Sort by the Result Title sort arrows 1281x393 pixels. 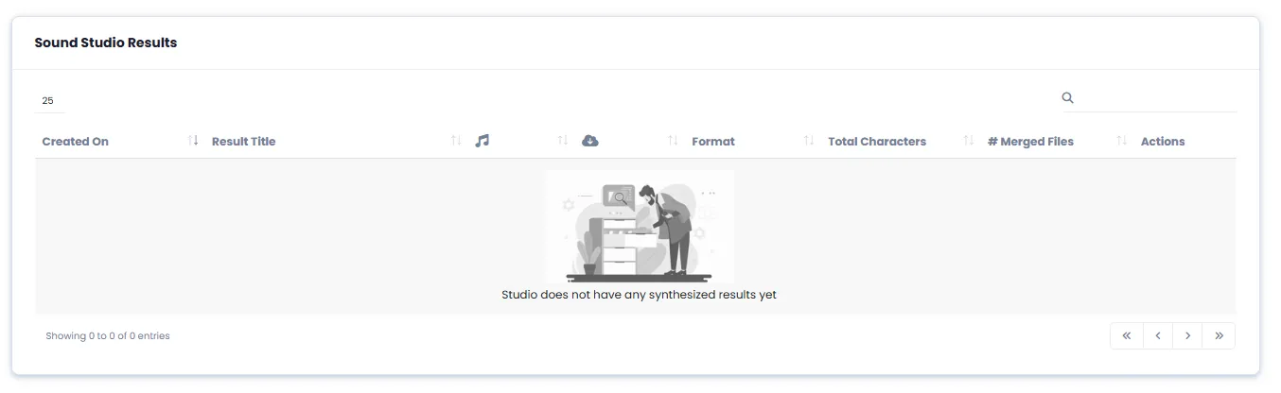[456, 141]
